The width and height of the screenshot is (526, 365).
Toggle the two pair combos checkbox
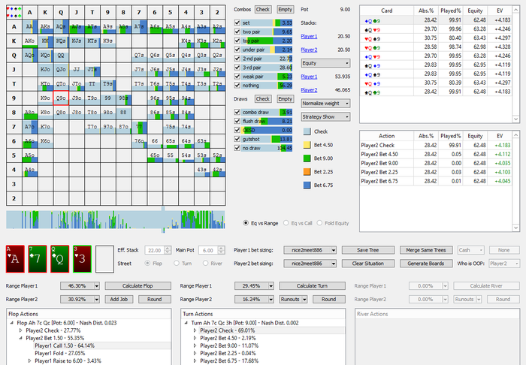[x=238, y=32]
